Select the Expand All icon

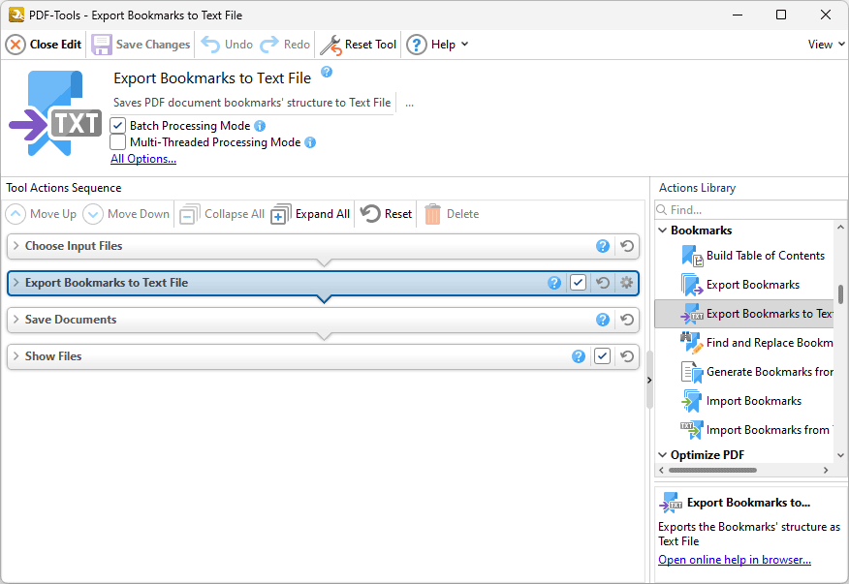coord(278,213)
